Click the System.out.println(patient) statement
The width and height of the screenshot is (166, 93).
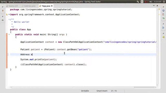[39, 59]
